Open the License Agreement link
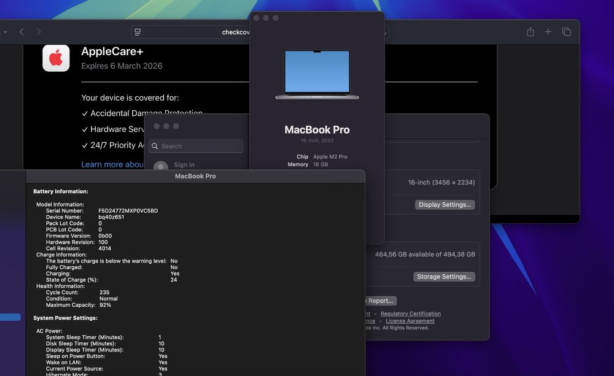 (x=410, y=321)
